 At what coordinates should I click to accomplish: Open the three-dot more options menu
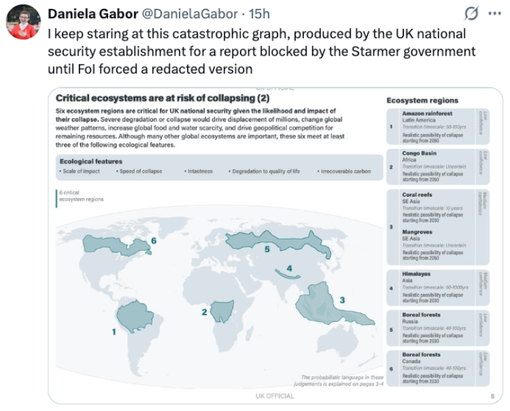pyautogui.click(x=495, y=14)
